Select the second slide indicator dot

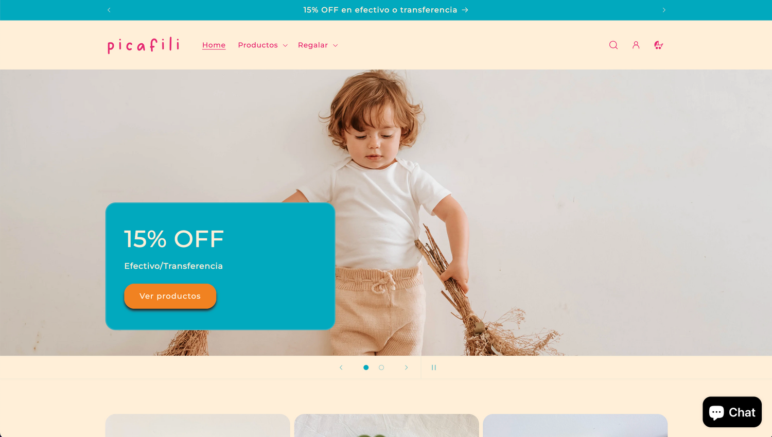tap(381, 368)
